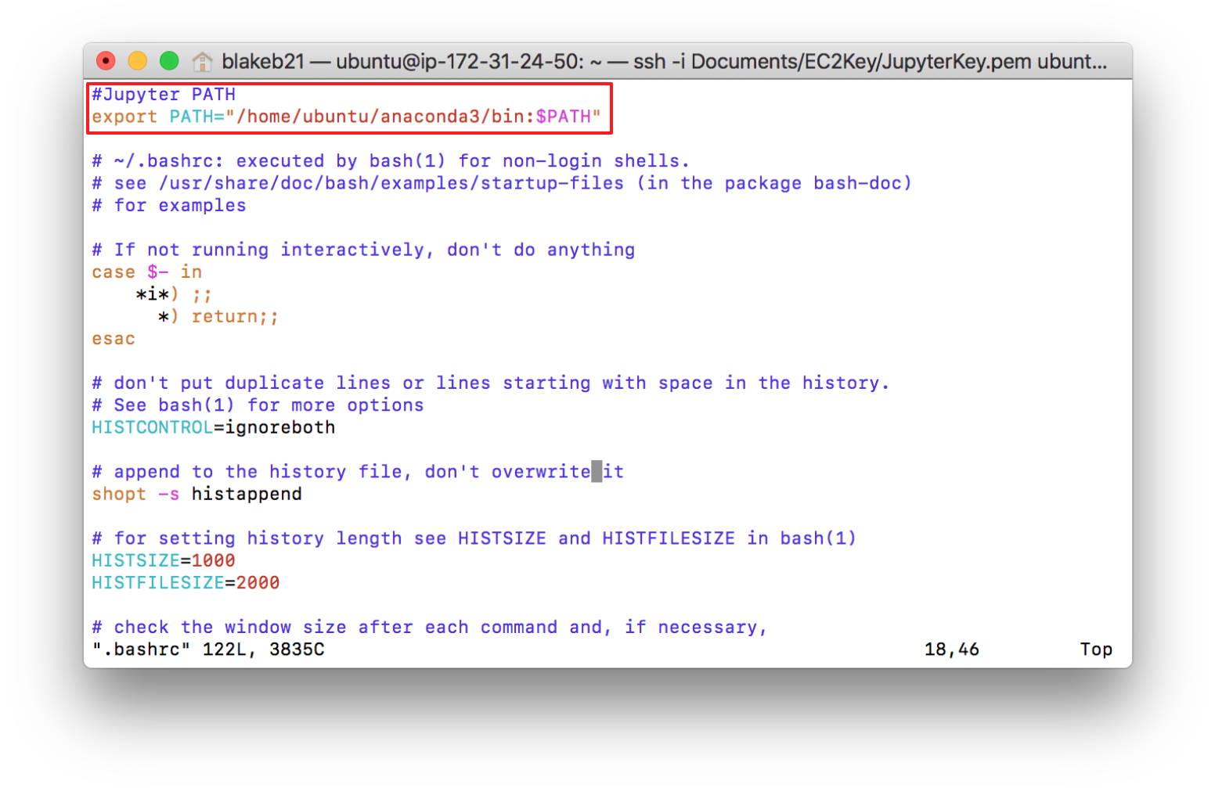This screenshot has width=1215, height=788.
Task: Click the terminal window title text
Action: (664, 61)
